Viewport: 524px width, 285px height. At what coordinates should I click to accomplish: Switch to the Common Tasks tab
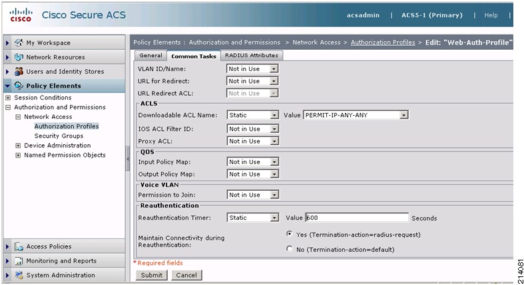pos(194,56)
